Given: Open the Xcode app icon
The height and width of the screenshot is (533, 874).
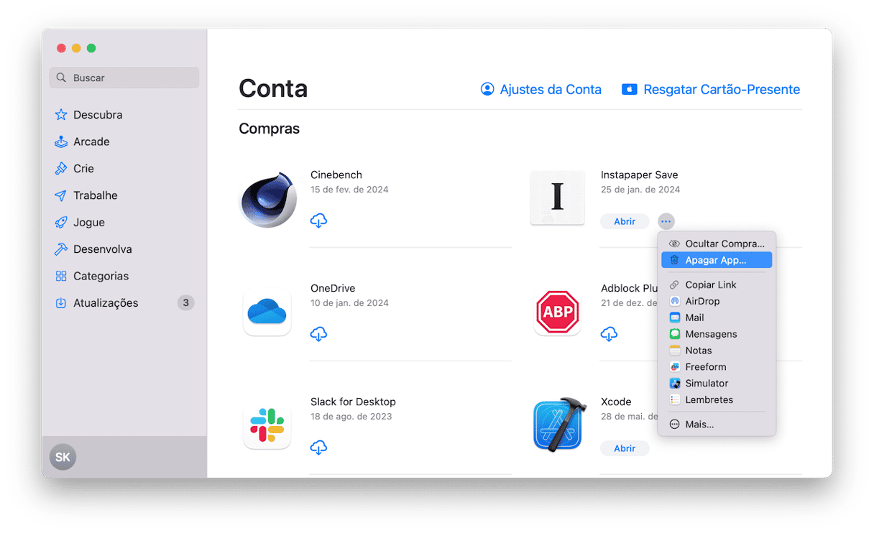Looking at the screenshot, I should 558,425.
